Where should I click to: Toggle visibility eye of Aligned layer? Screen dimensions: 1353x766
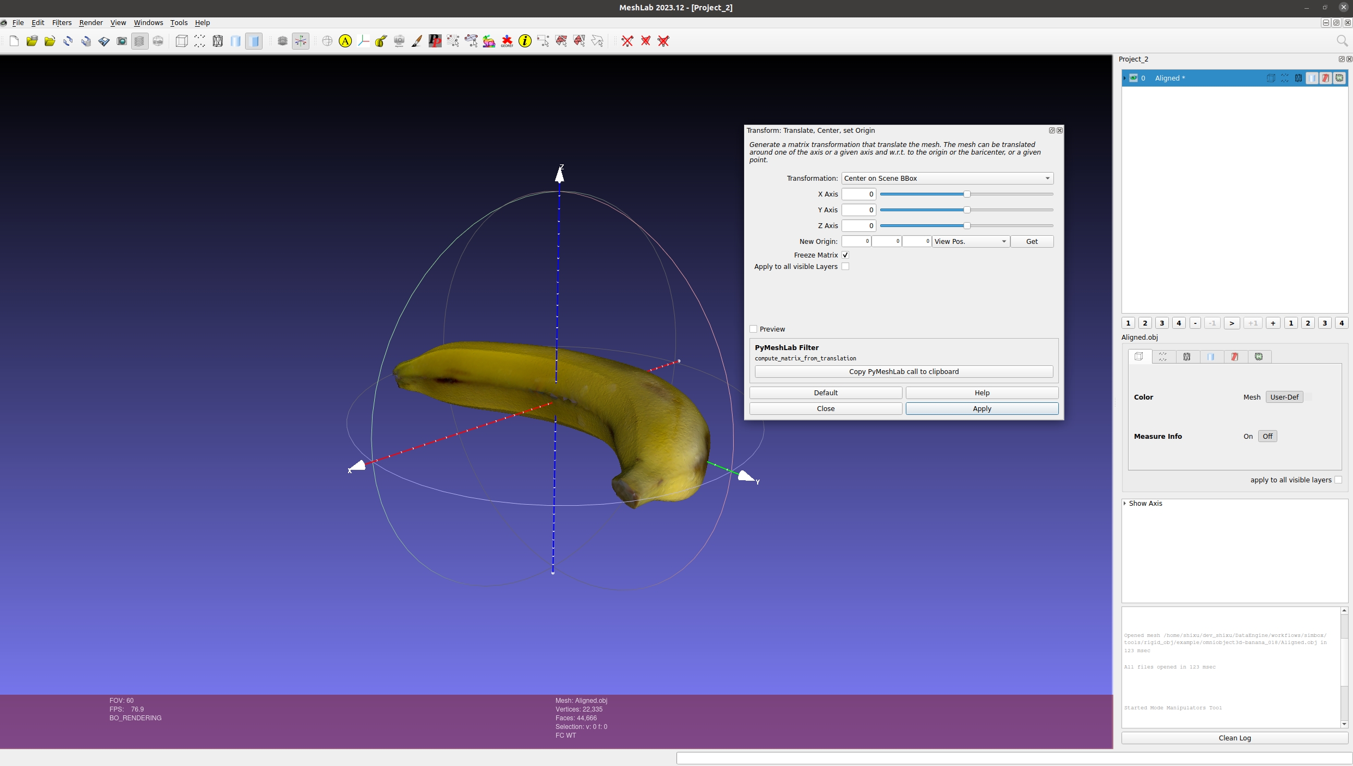pos(1135,78)
